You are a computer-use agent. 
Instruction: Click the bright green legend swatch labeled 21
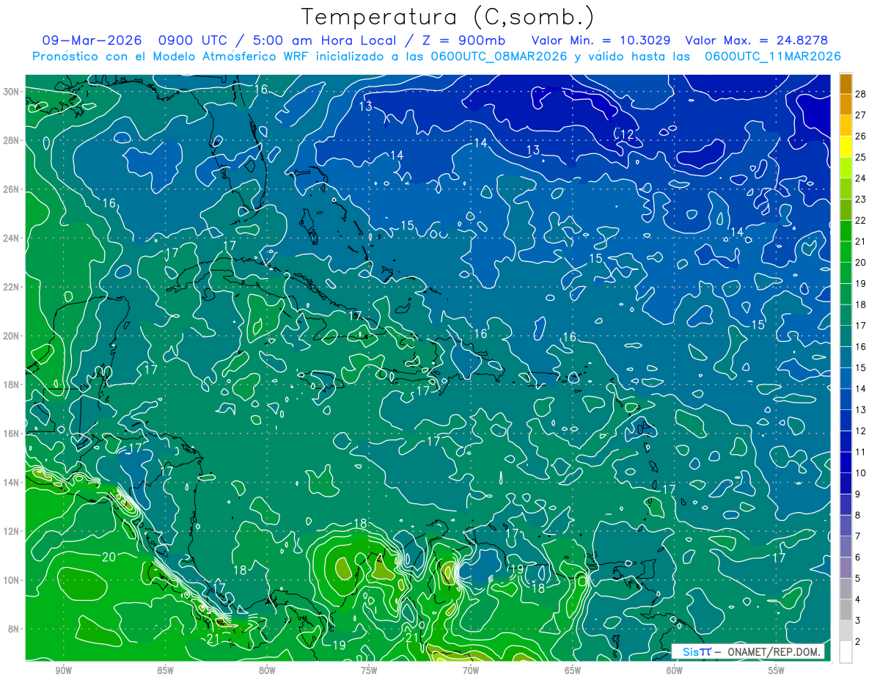pos(846,232)
